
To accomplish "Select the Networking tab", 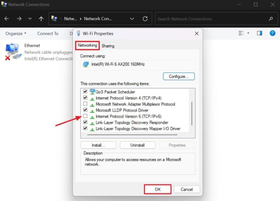I will [x=87, y=45].
